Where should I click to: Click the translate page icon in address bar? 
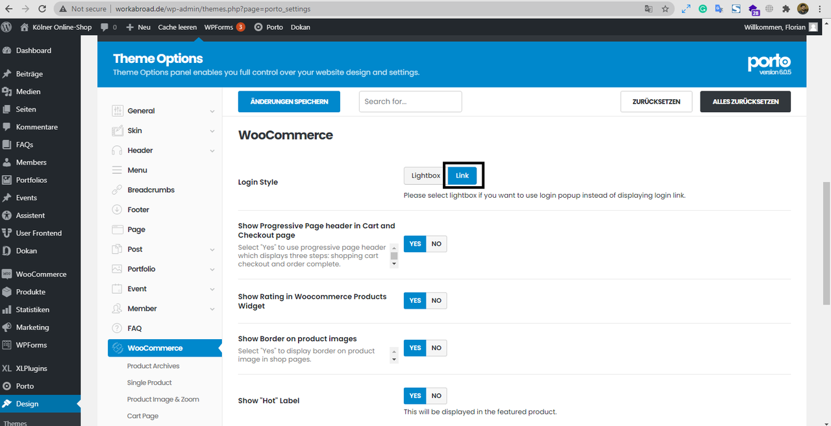(x=648, y=9)
